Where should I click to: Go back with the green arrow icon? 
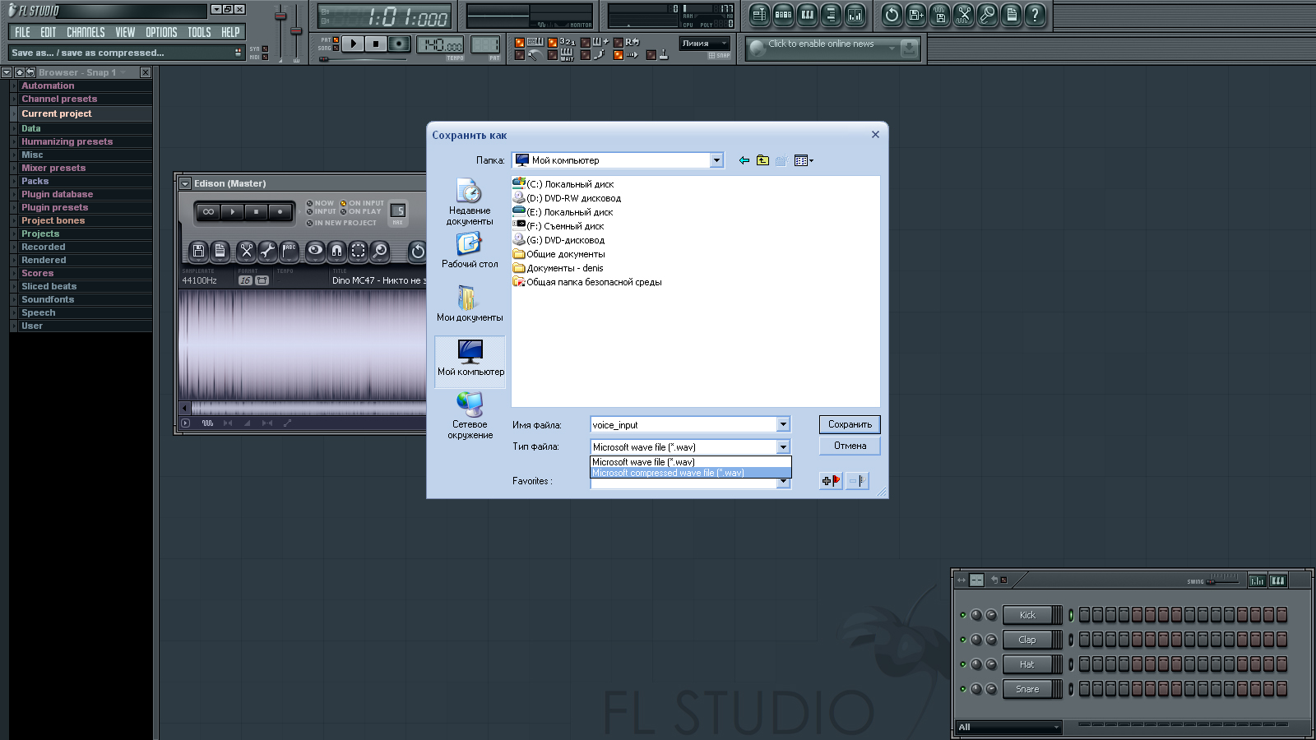pos(744,160)
